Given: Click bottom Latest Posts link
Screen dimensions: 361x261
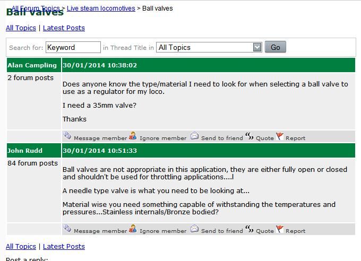Looking at the screenshot, I should click(64, 247).
